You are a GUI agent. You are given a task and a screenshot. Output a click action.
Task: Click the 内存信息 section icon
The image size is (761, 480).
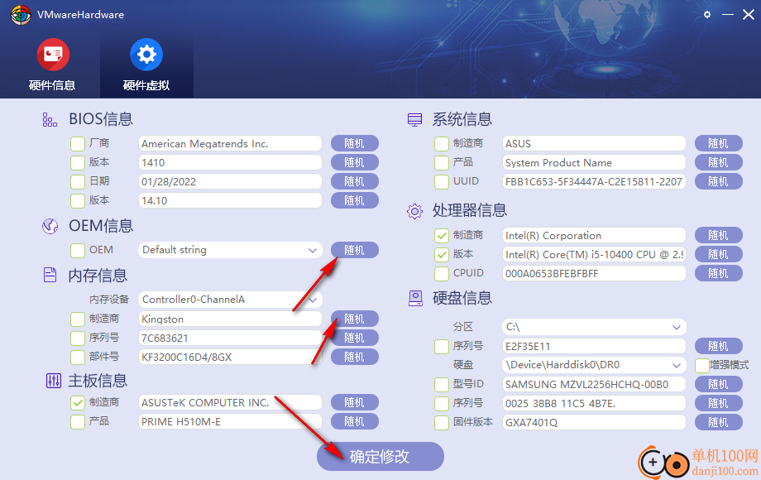[50, 275]
